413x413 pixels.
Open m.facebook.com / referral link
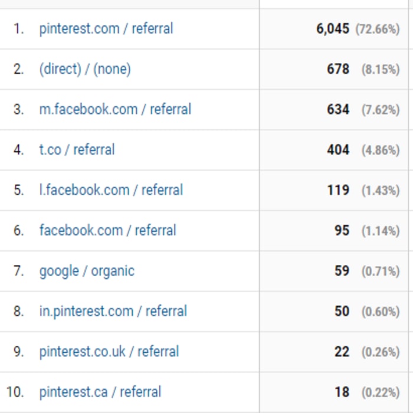coord(115,110)
